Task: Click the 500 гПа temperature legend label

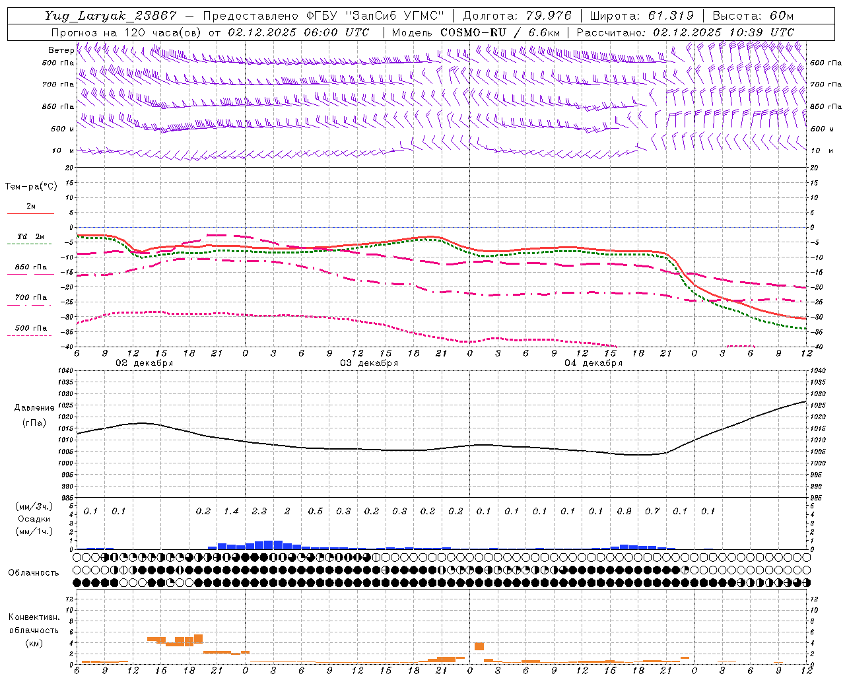Action: 30,328
